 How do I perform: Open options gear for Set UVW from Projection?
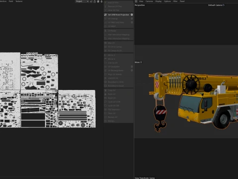pyautogui.click(x=132, y=14)
